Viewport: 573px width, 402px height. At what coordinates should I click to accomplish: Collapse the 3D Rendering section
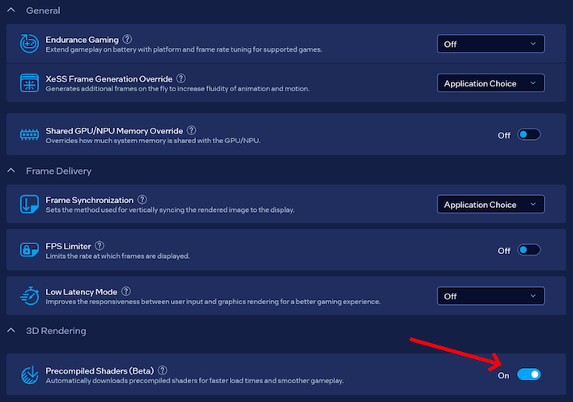click(x=11, y=331)
